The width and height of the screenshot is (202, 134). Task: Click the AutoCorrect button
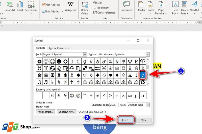click(x=45, y=112)
